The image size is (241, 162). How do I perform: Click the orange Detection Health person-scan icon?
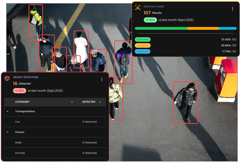tap(138, 7)
